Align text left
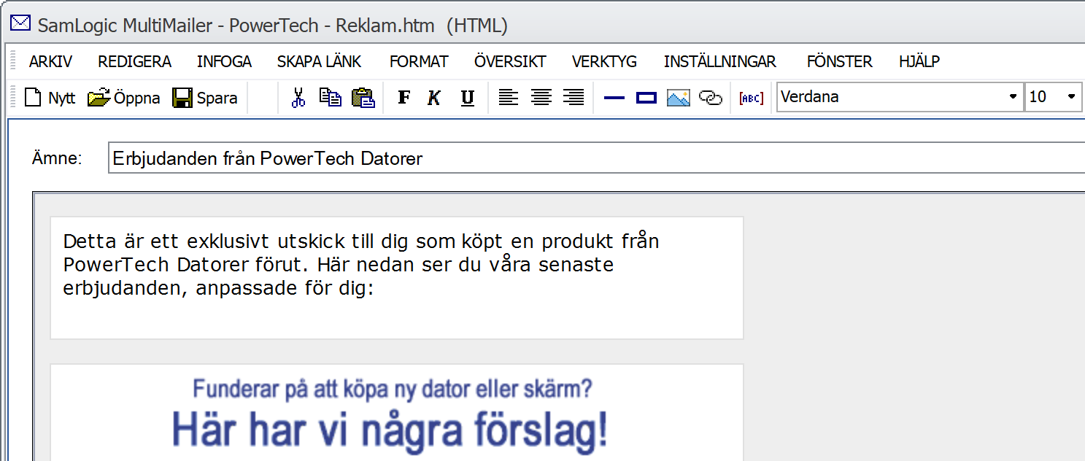Viewport: 1085px width, 461px height. pos(509,97)
